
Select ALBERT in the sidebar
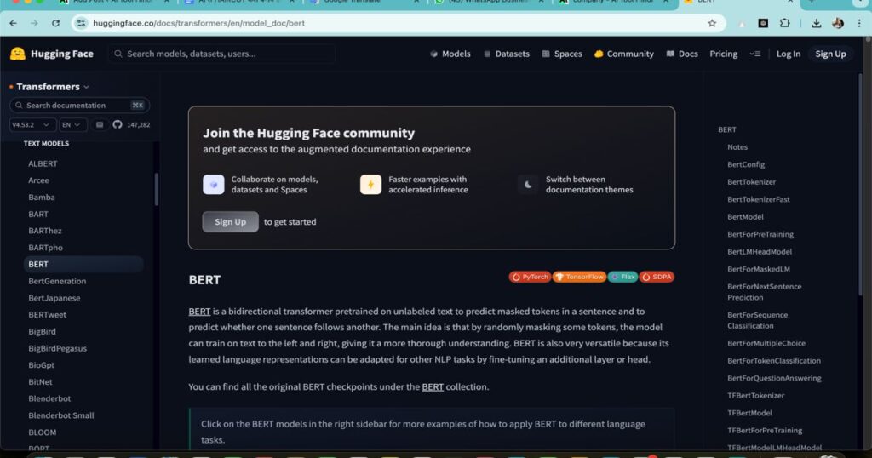[43, 164]
